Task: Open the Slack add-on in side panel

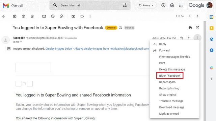Action: pos(212,68)
